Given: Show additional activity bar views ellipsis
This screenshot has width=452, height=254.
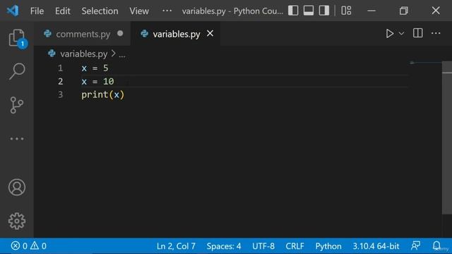Looking at the screenshot, I should tap(17, 139).
